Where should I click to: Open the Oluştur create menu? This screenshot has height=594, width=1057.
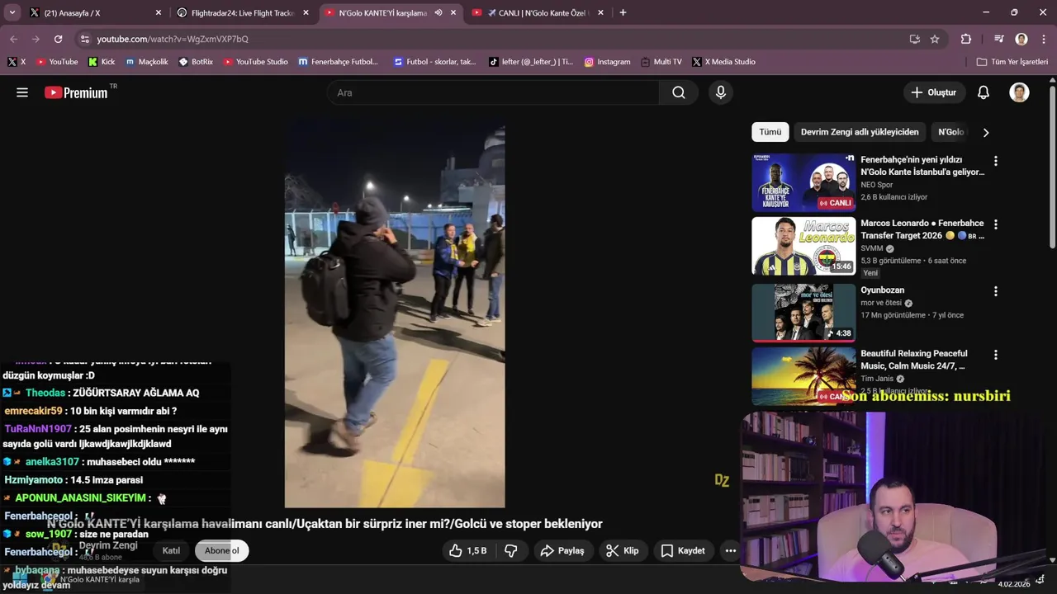[934, 92]
